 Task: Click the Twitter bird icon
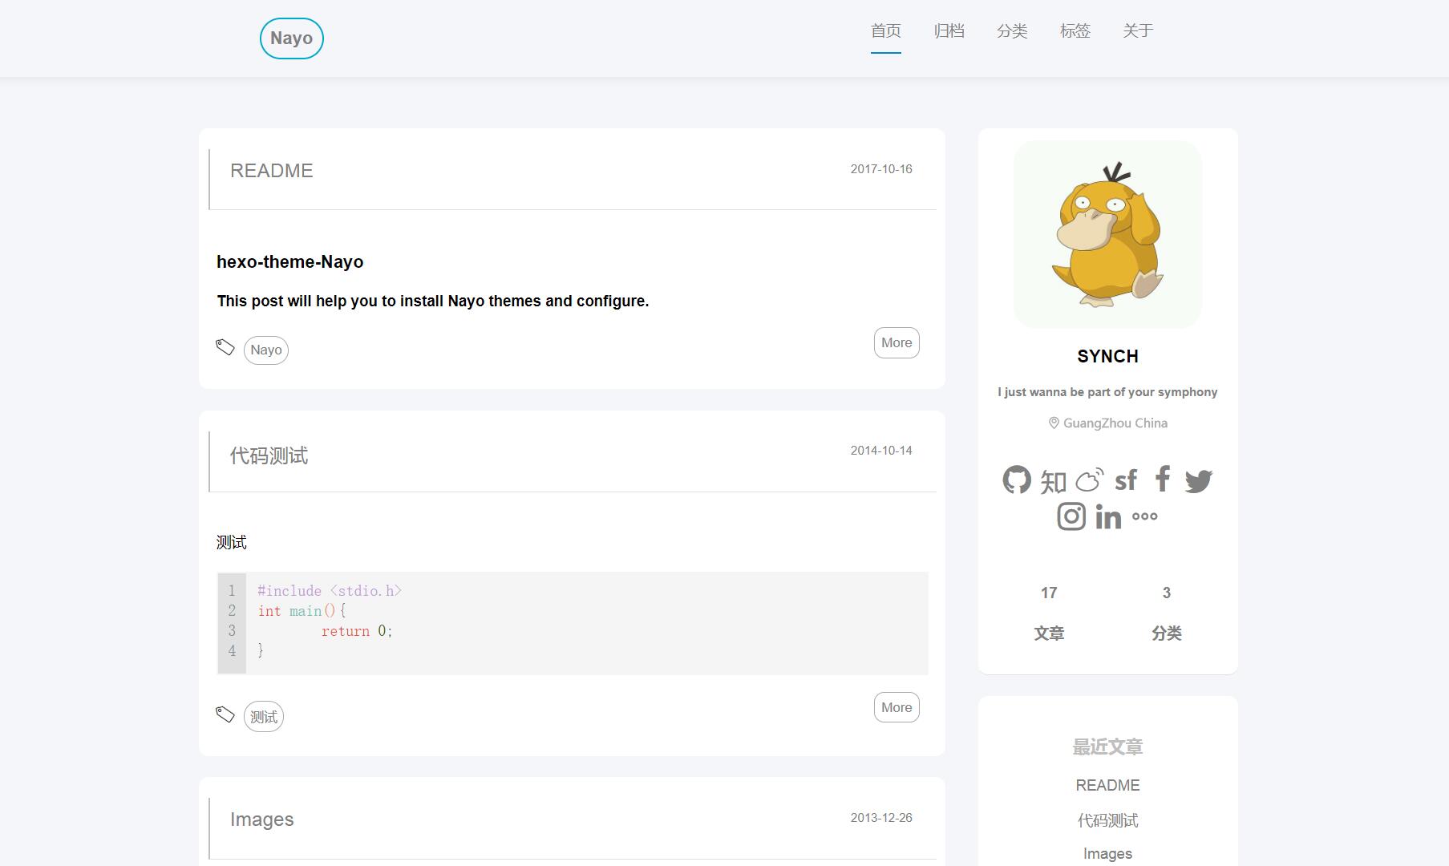click(1198, 480)
